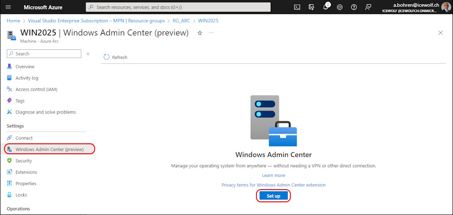Go to Home breadcrumb
The width and height of the screenshot is (453, 215).
[13, 21]
